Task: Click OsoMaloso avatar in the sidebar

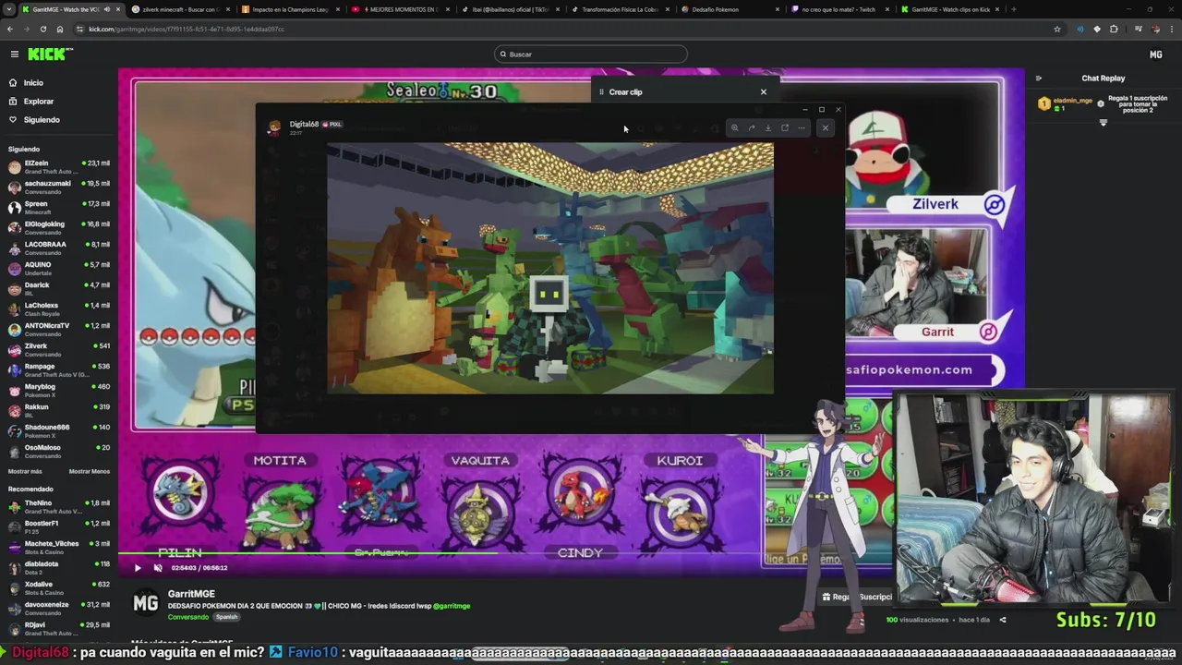Action: pyautogui.click(x=14, y=451)
